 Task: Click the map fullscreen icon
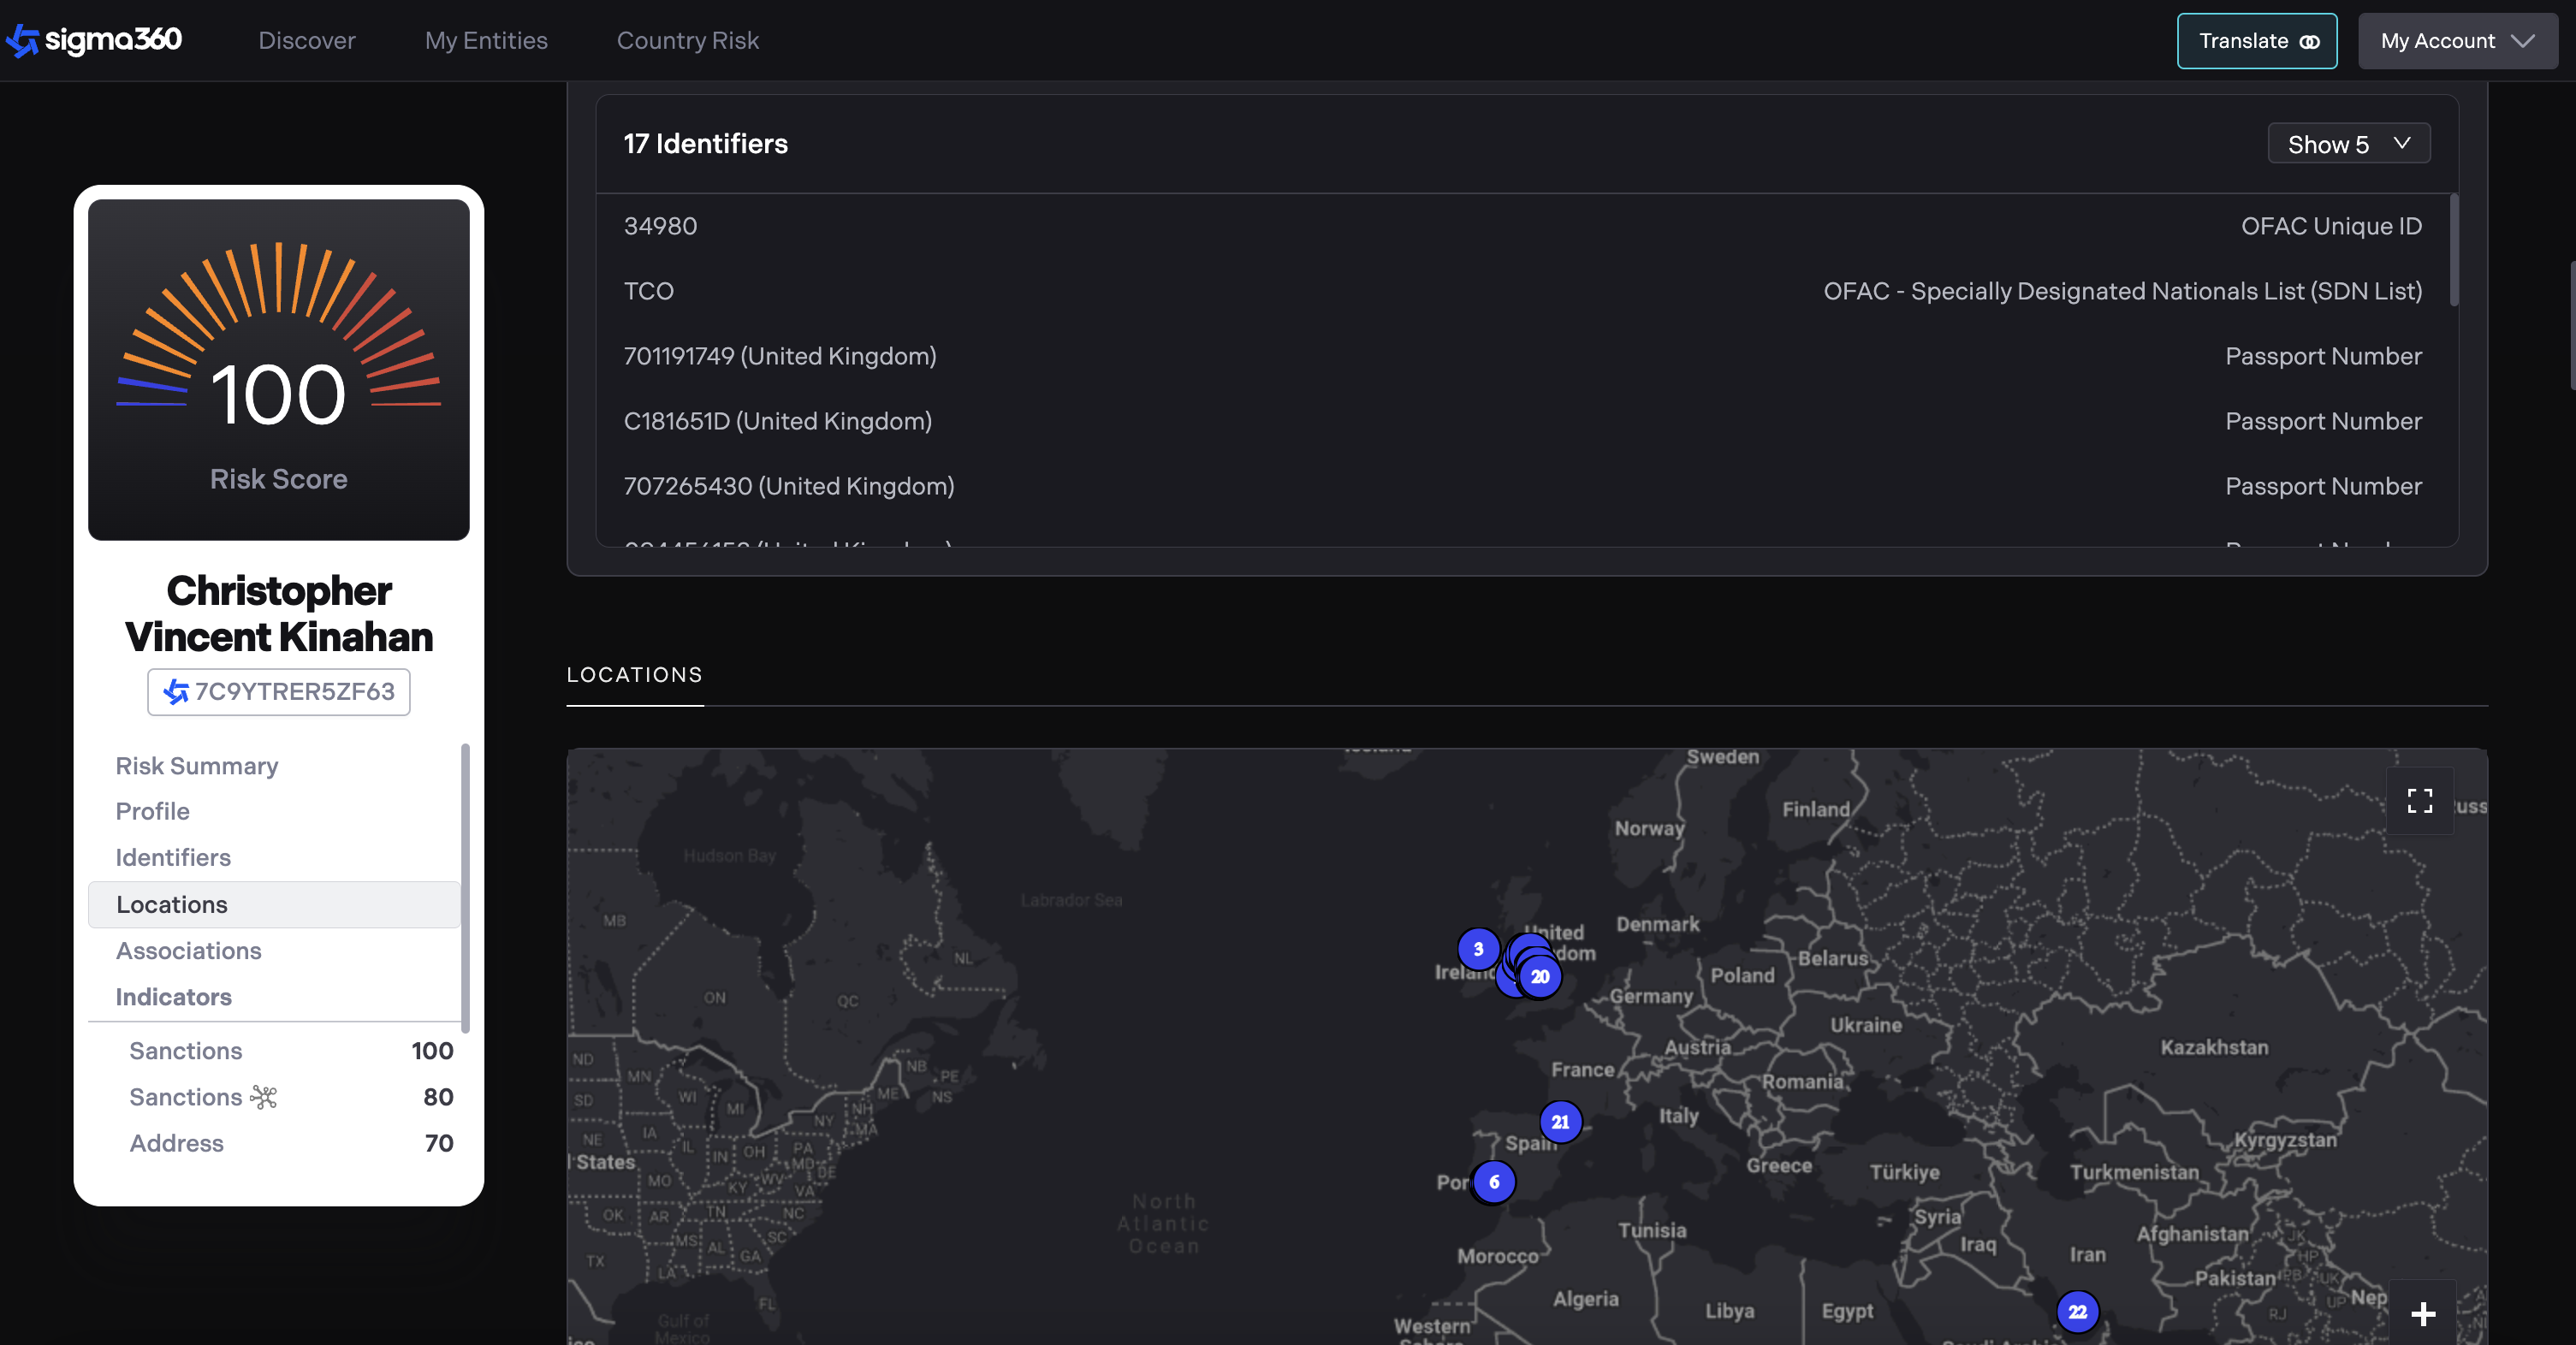pyautogui.click(x=2419, y=801)
